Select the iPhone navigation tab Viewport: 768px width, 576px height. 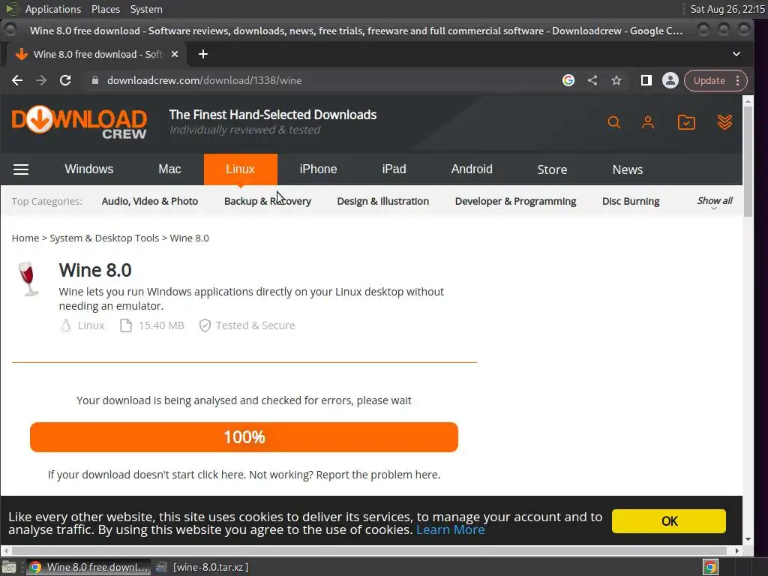point(318,169)
